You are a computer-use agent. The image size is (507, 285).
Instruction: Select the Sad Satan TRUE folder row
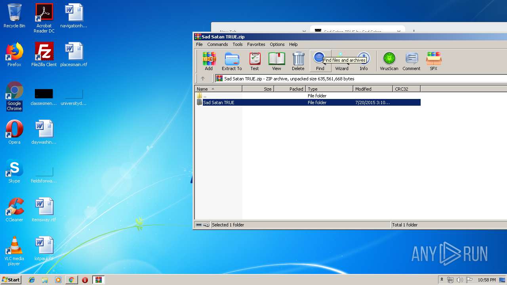(x=308, y=103)
